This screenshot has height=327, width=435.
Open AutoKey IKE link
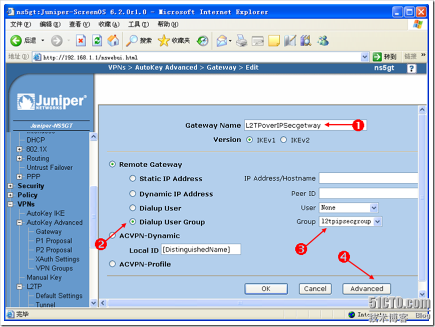coord(46,213)
